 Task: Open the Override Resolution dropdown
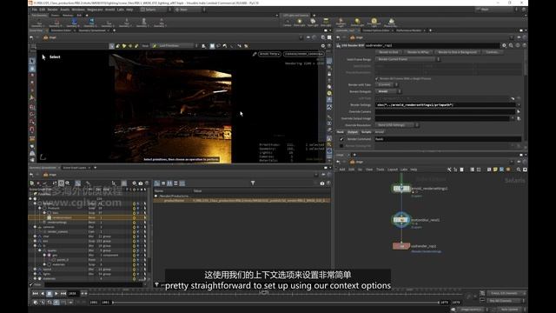tap(397, 125)
